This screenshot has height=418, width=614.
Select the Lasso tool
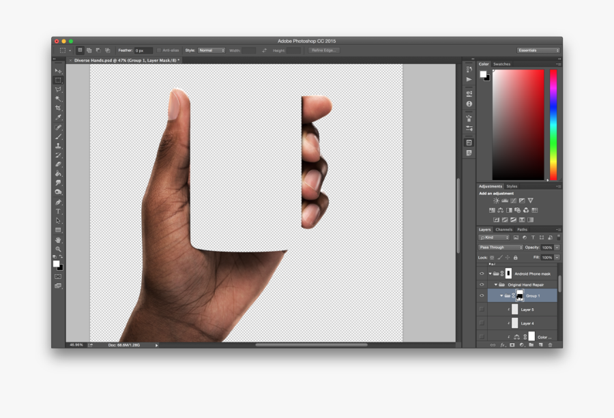(59, 89)
